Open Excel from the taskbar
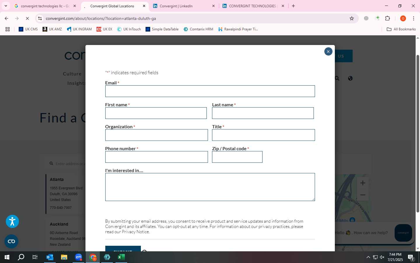This screenshot has width=420, height=263. 121,257
